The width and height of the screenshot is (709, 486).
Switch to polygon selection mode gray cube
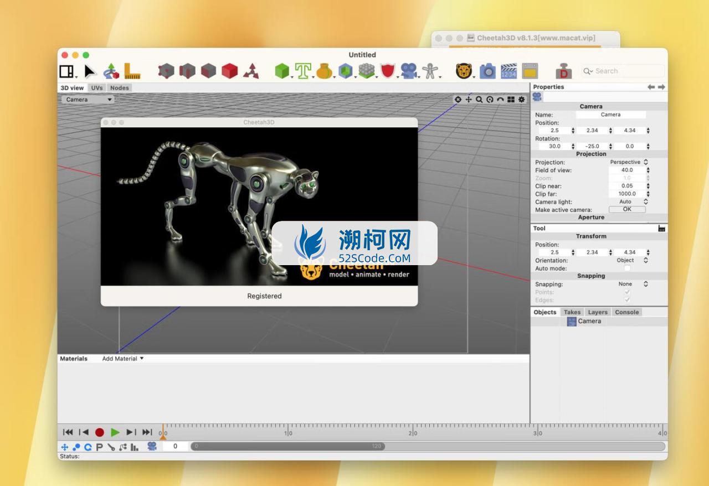click(x=208, y=71)
